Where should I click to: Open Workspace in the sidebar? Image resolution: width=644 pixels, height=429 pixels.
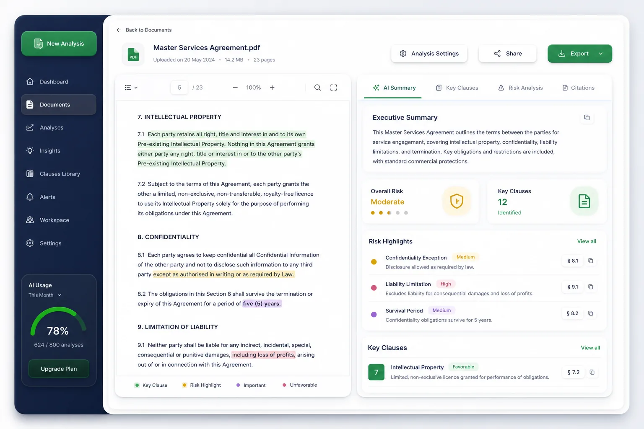click(x=59, y=220)
